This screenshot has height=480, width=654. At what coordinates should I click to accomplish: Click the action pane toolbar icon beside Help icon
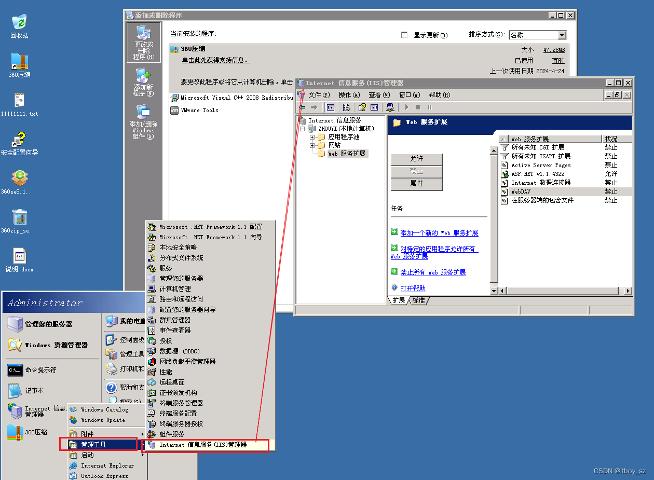tap(374, 107)
